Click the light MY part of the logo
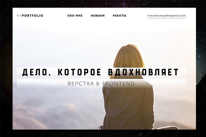This screenshot has width=206, height=137. [x=19, y=16]
